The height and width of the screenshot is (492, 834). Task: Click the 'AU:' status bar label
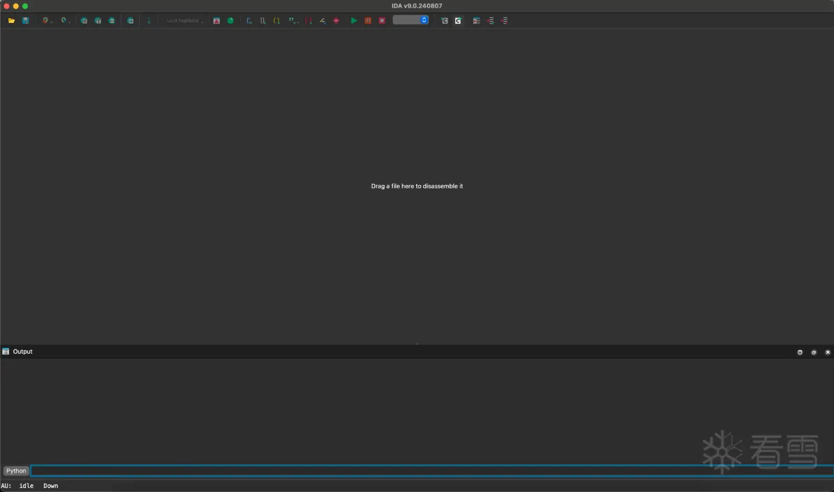click(6, 486)
